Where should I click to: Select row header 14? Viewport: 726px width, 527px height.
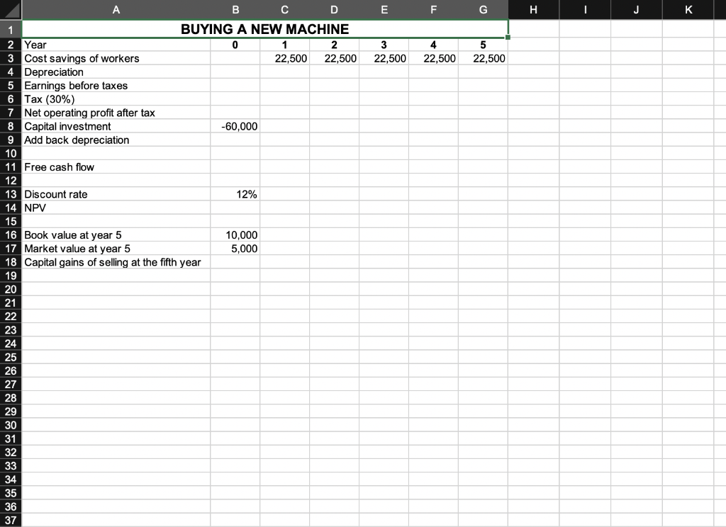coord(9,208)
